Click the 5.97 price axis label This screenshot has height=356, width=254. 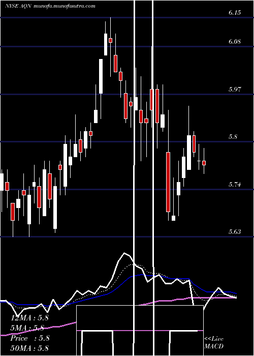(x=235, y=89)
